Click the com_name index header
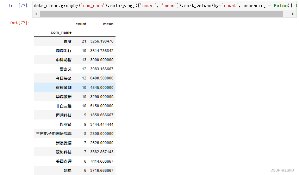Screen dimensions: 299x175 [61, 33]
